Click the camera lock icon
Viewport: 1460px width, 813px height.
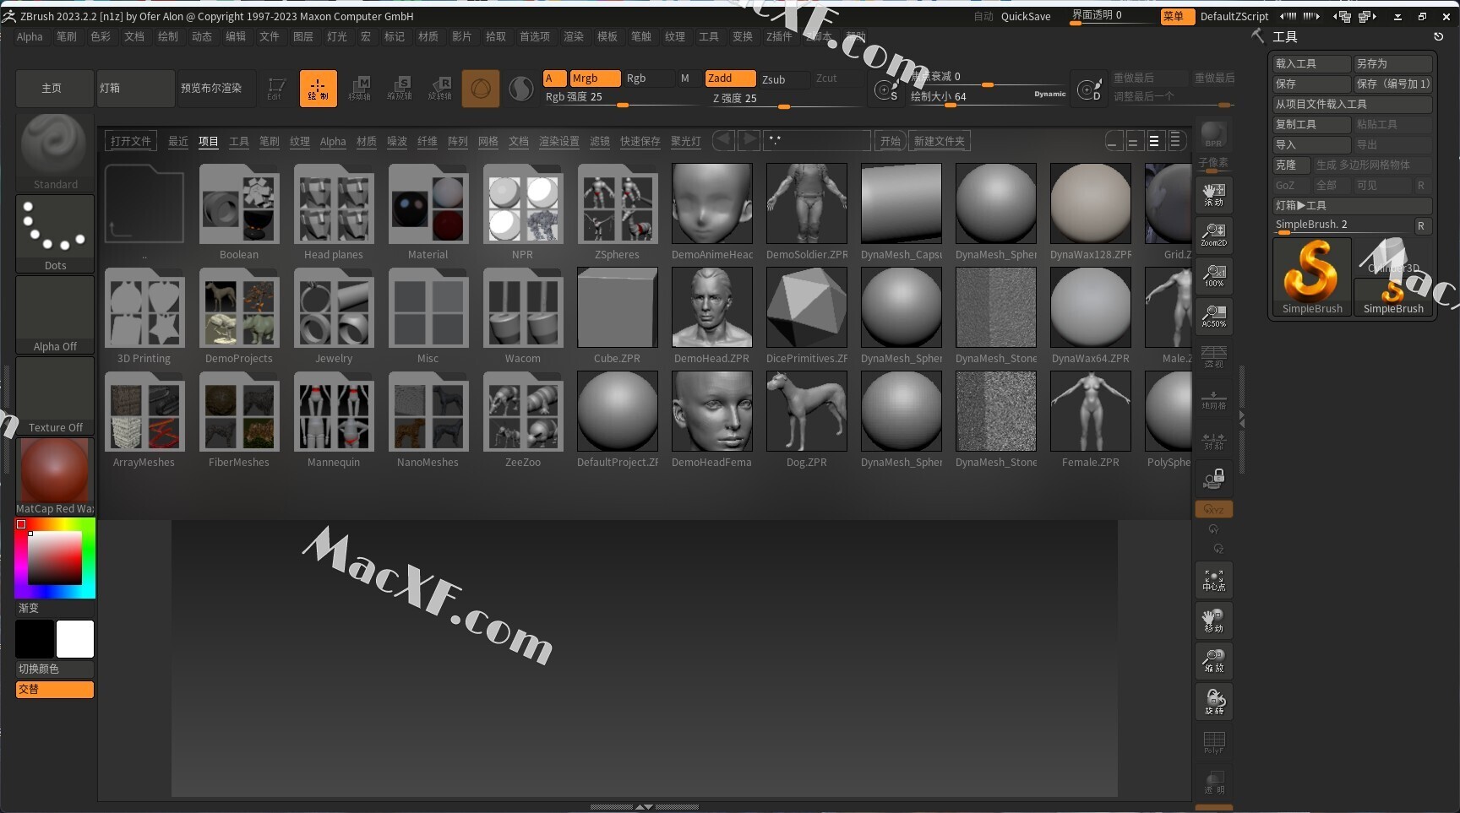click(1214, 480)
